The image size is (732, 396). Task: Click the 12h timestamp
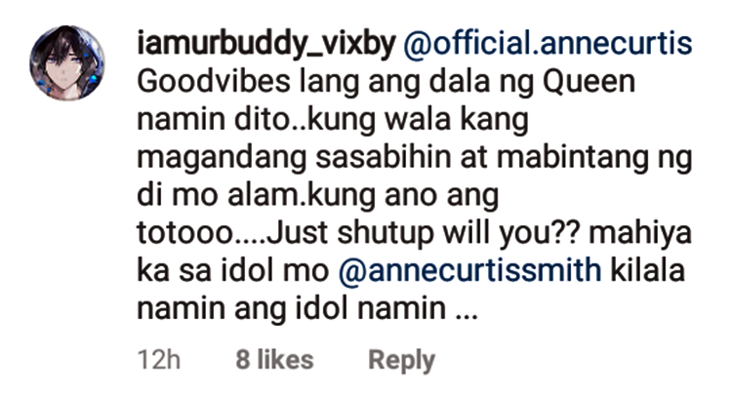159,360
